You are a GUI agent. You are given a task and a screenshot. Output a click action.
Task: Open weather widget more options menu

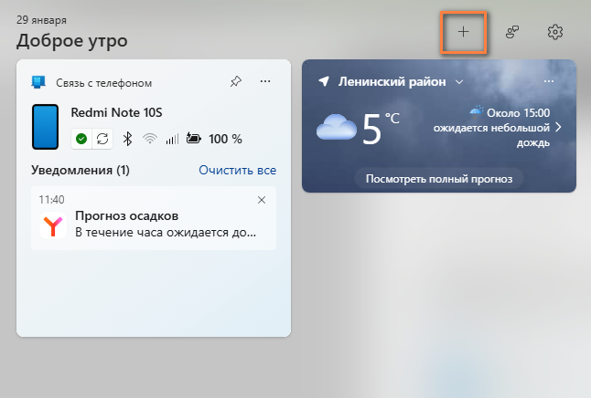(x=549, y=81)
